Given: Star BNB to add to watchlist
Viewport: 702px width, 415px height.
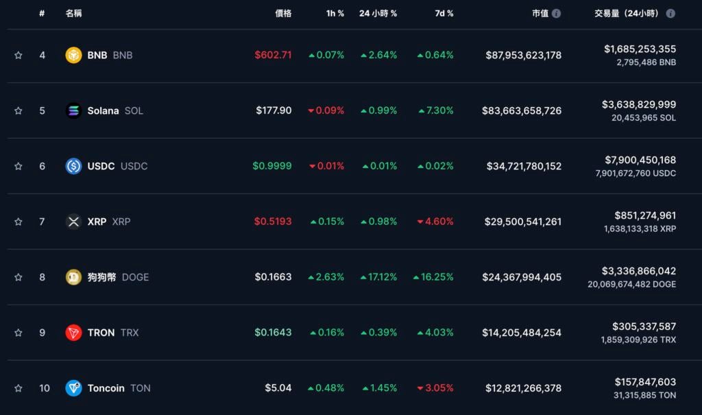Looking at the screenshot, I should pos(19,55).
